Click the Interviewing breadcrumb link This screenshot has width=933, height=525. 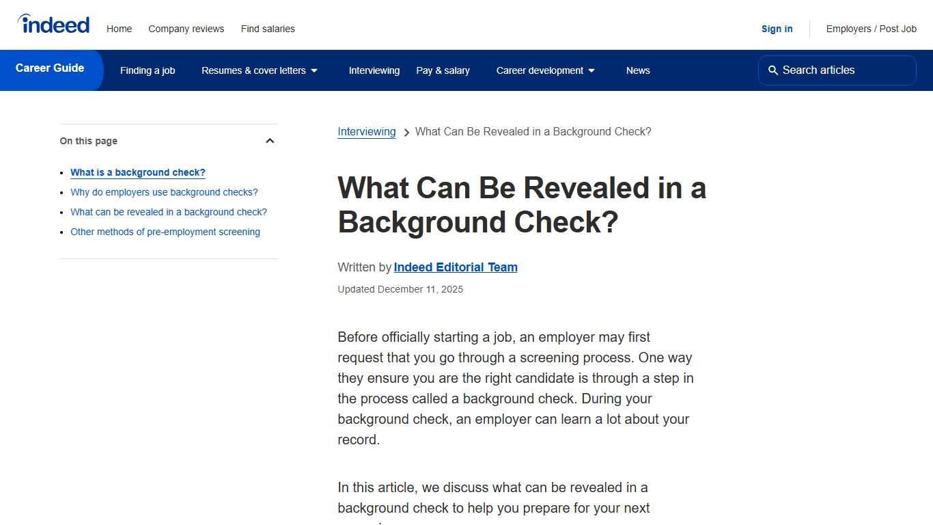point(366,131)
